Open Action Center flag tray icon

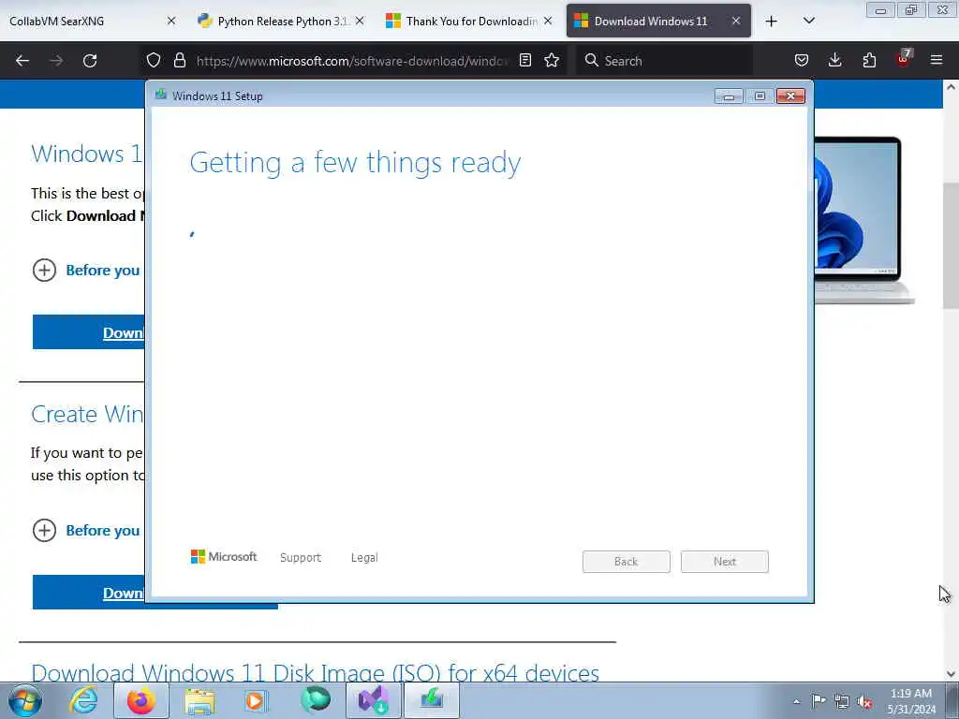click(819, 701)
